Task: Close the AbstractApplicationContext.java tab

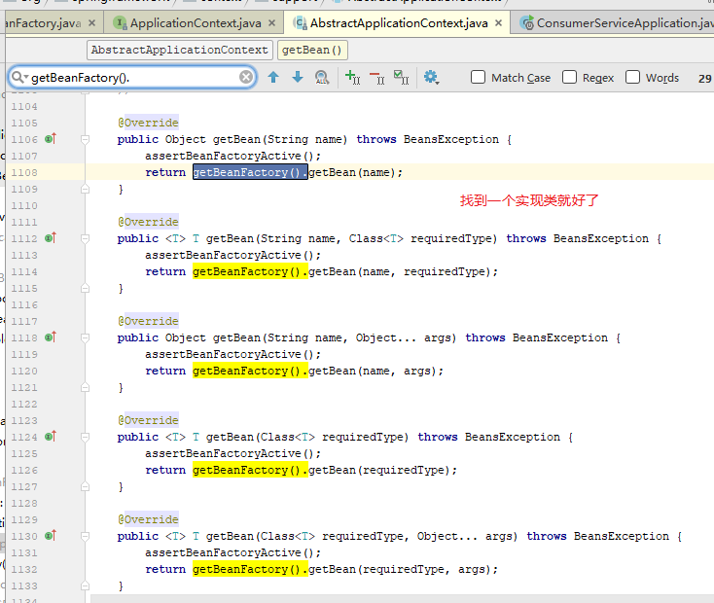Action: click(x=499, y=22)
